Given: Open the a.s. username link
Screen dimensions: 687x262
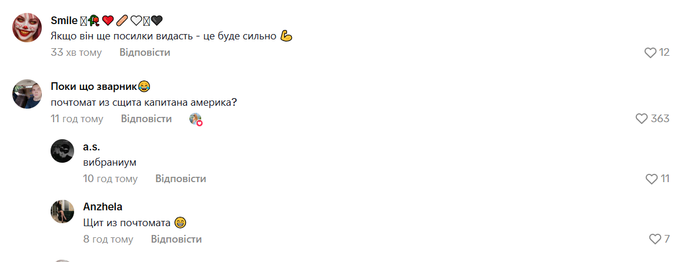Looking at the screenshot, I should click(92, 147).
